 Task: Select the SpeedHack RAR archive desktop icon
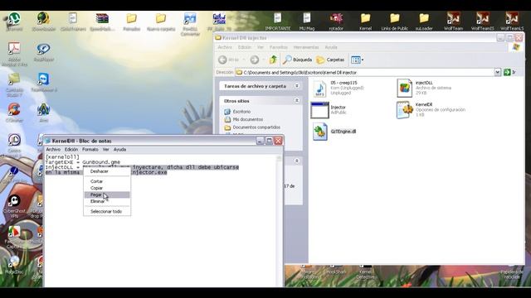click(102, 22)
